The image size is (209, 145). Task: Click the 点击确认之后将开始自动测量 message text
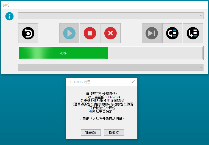[102, 118]
